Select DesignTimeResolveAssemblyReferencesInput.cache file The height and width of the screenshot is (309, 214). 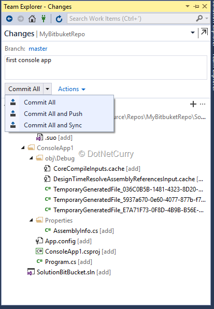click(x=128, y=179)
